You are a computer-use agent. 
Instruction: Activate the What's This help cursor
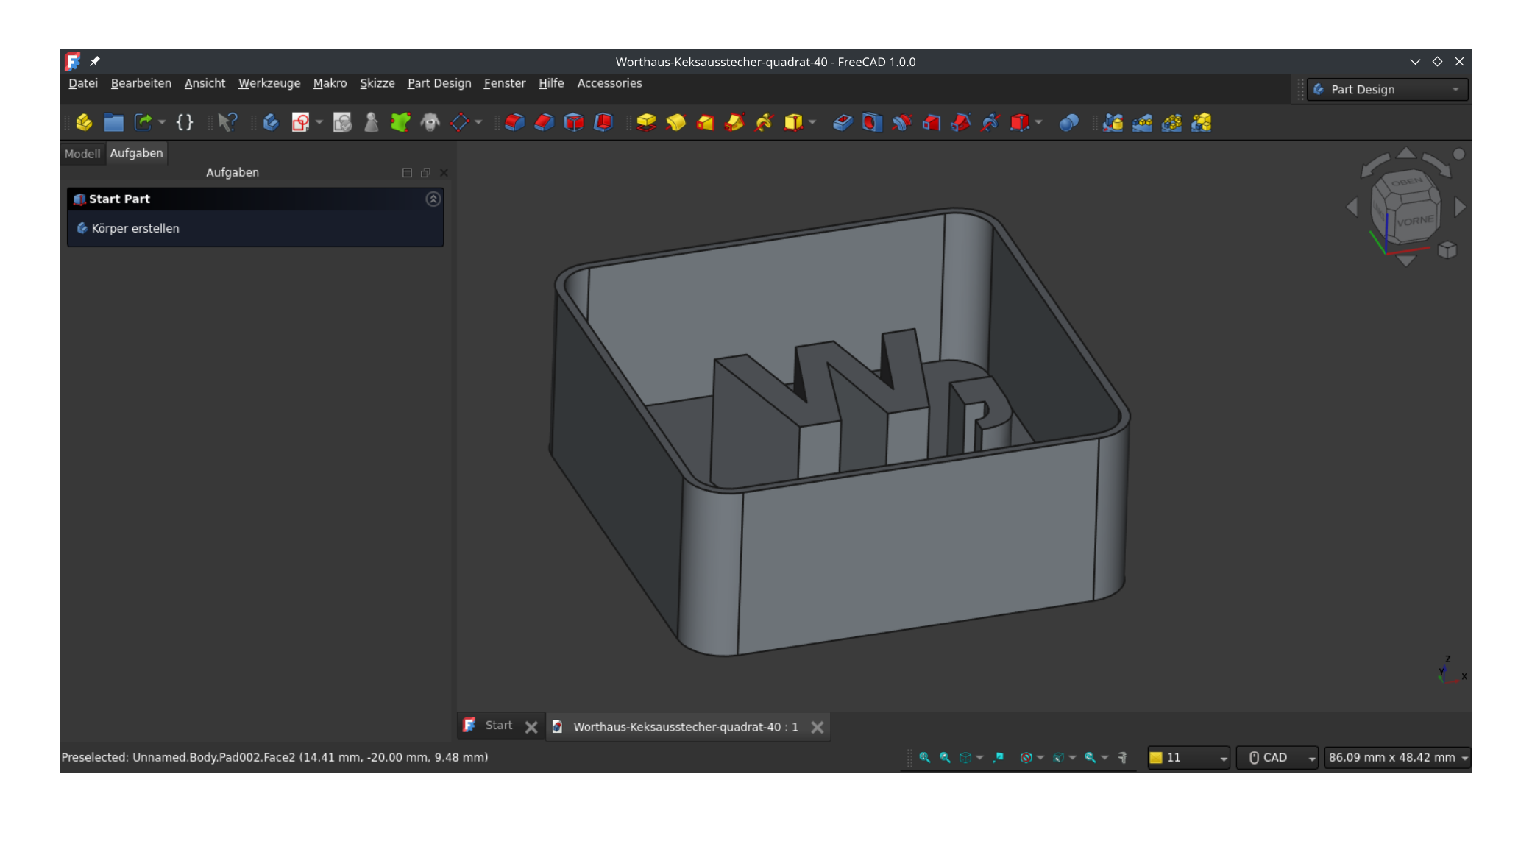pos(227,122)
